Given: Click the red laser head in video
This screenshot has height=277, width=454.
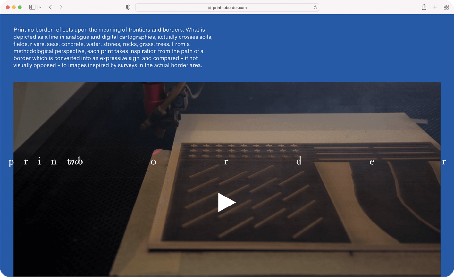Looking at the screenshot, I should point(154,96).
